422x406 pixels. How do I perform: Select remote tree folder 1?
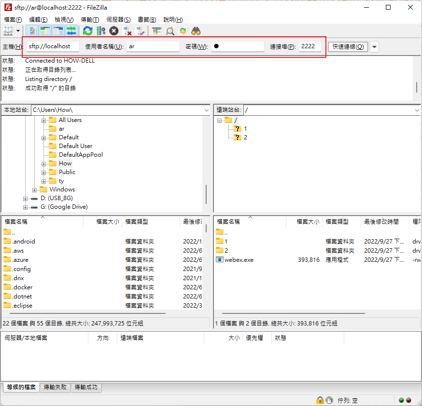(245, 129)
